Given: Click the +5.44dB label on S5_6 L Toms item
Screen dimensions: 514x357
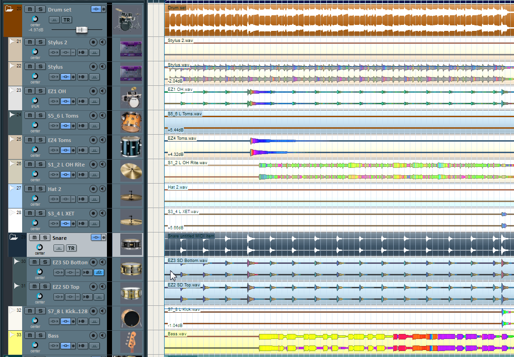Looking at the screenshot, I should [x=175, y=130].
